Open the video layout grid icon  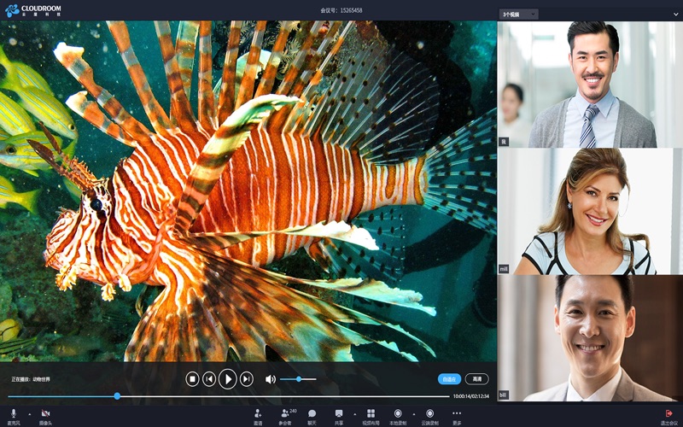371,414
